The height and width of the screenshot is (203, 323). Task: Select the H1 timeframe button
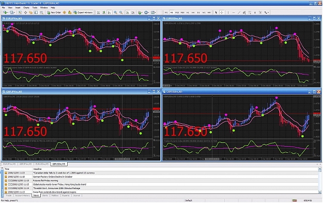click(188, 12)
